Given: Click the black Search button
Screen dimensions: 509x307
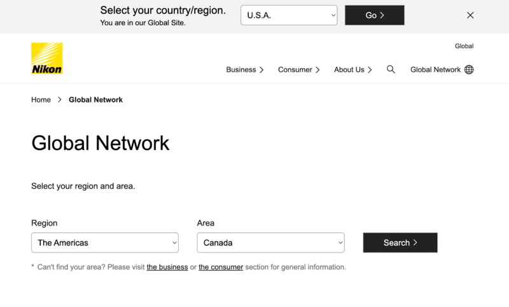Looking at the screenshot, I should [400, 243].
